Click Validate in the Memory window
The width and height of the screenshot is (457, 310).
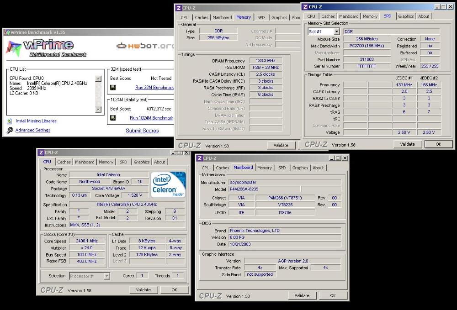pyautogui.click(x=281, y=145)
